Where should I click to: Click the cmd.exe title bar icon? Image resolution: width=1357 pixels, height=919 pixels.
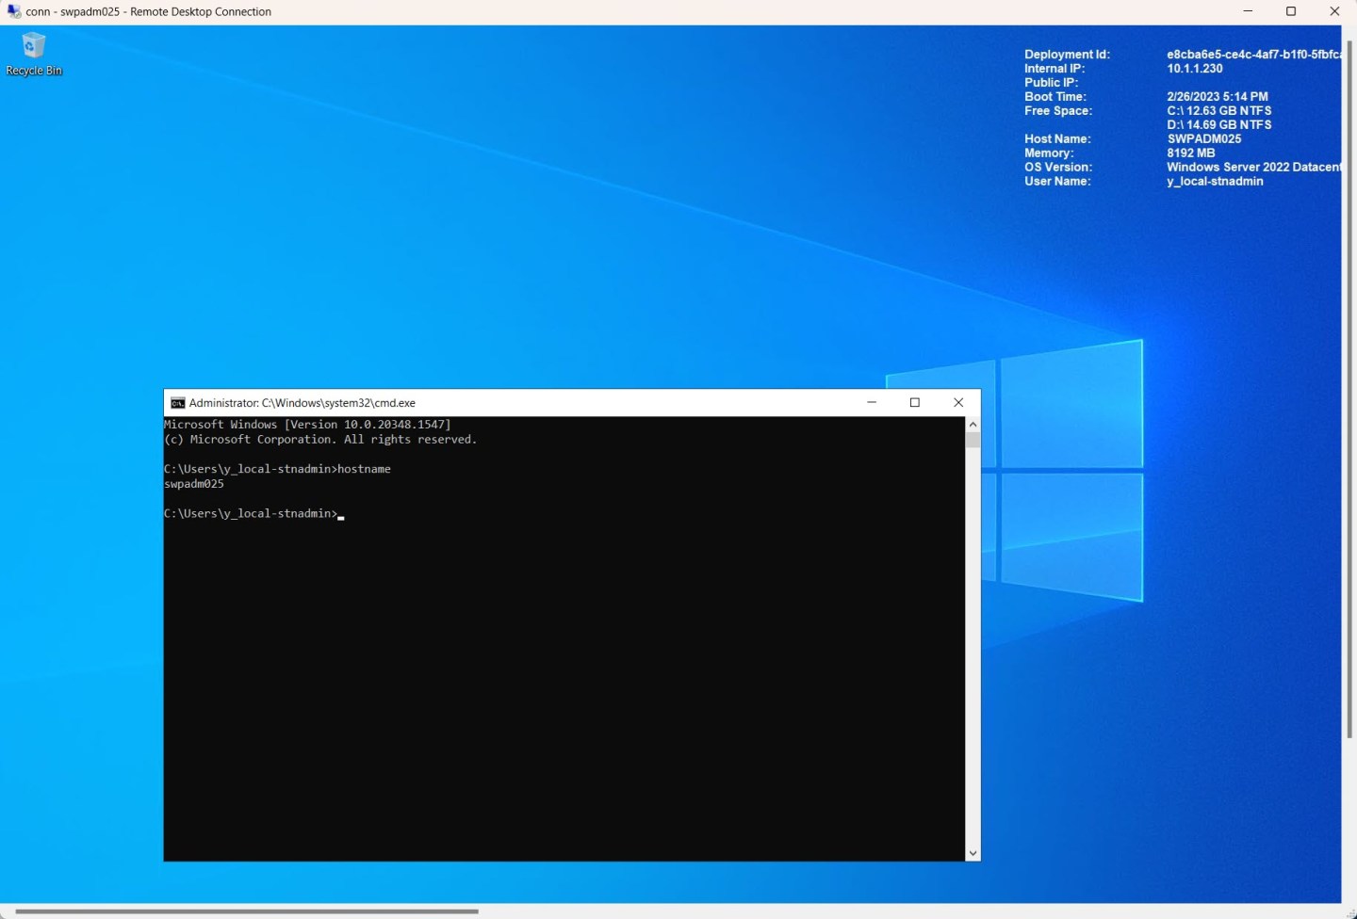[177, 403]
